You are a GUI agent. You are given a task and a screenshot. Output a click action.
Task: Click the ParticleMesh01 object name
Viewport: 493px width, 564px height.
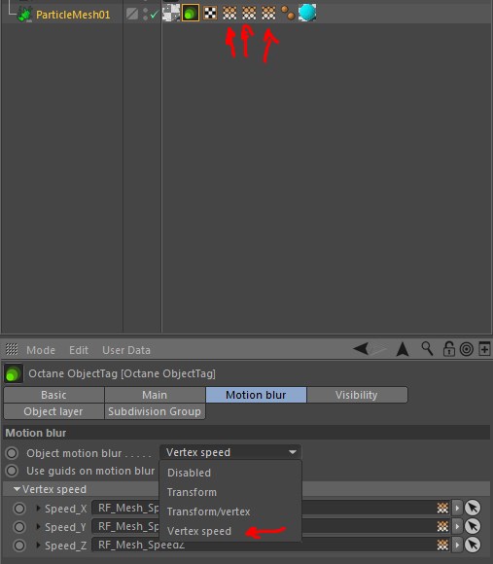click(73, 15)
